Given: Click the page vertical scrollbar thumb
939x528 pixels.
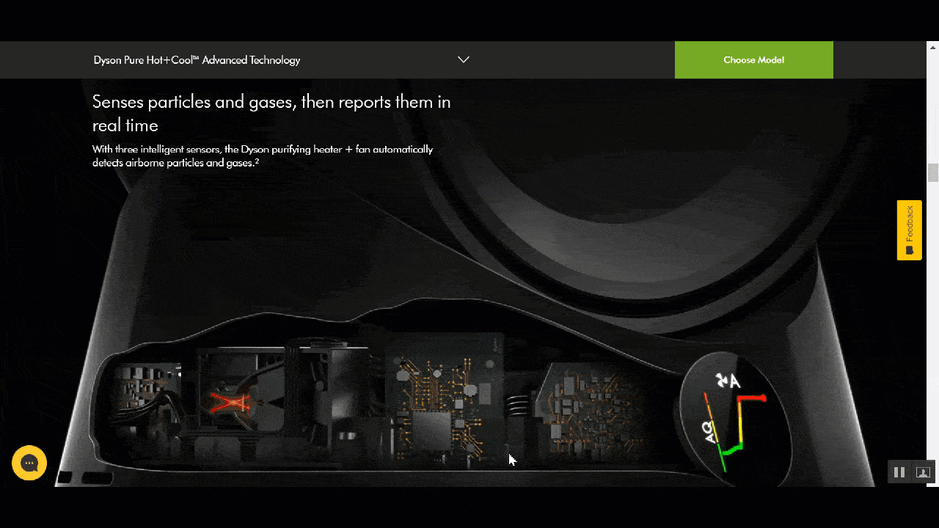Looking at the screenshot, I should click(x=933, y=173).
